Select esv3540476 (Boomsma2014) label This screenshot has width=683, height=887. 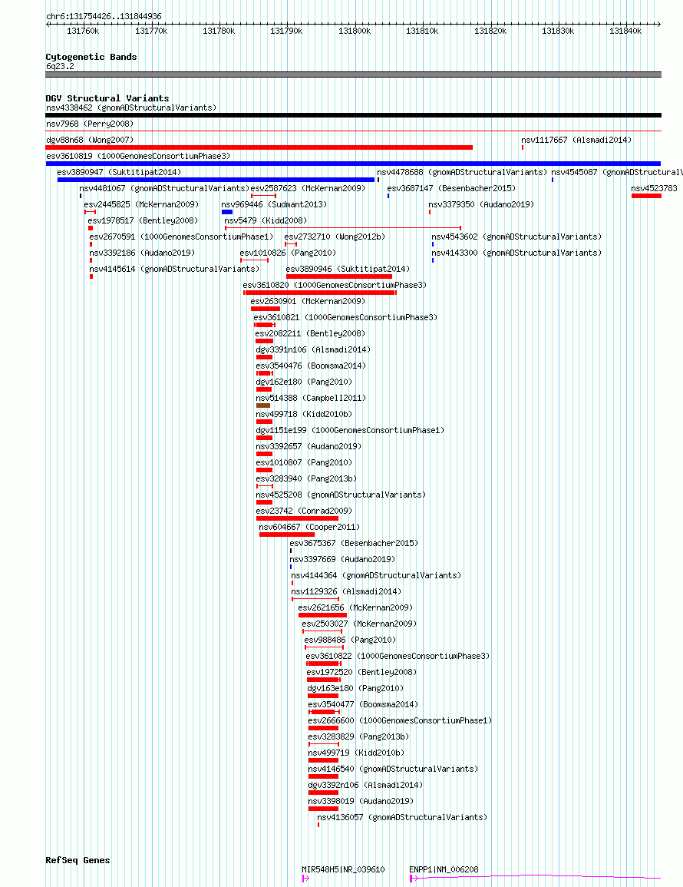pos(311,366)
